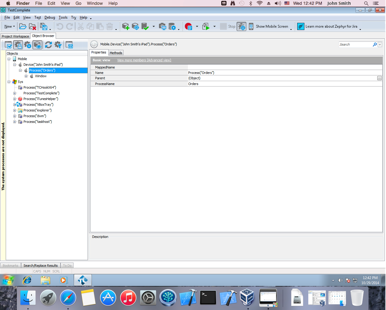This screenshot has height=310, width=386.
Task: Collapse the Sys tree node
Action: point(9,82)
